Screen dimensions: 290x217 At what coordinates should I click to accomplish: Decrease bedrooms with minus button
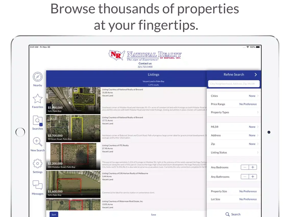coord(245,167)
